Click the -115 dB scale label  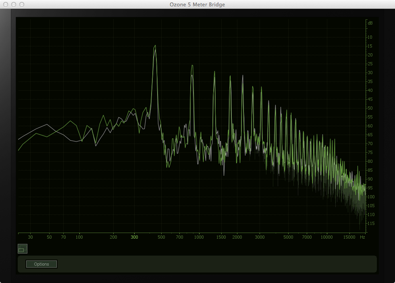tap(370, 223)
